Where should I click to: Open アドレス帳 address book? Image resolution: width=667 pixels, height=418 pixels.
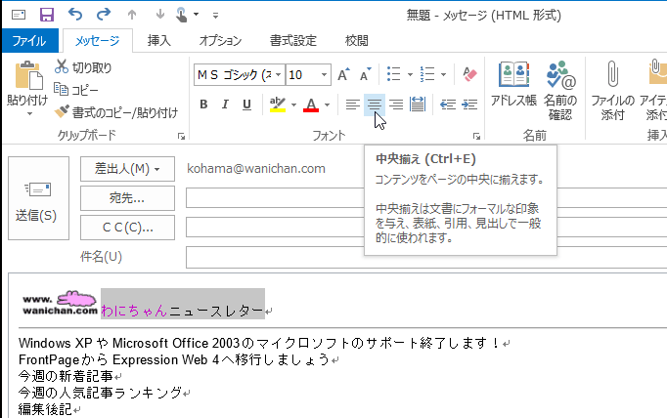(513, 84)
